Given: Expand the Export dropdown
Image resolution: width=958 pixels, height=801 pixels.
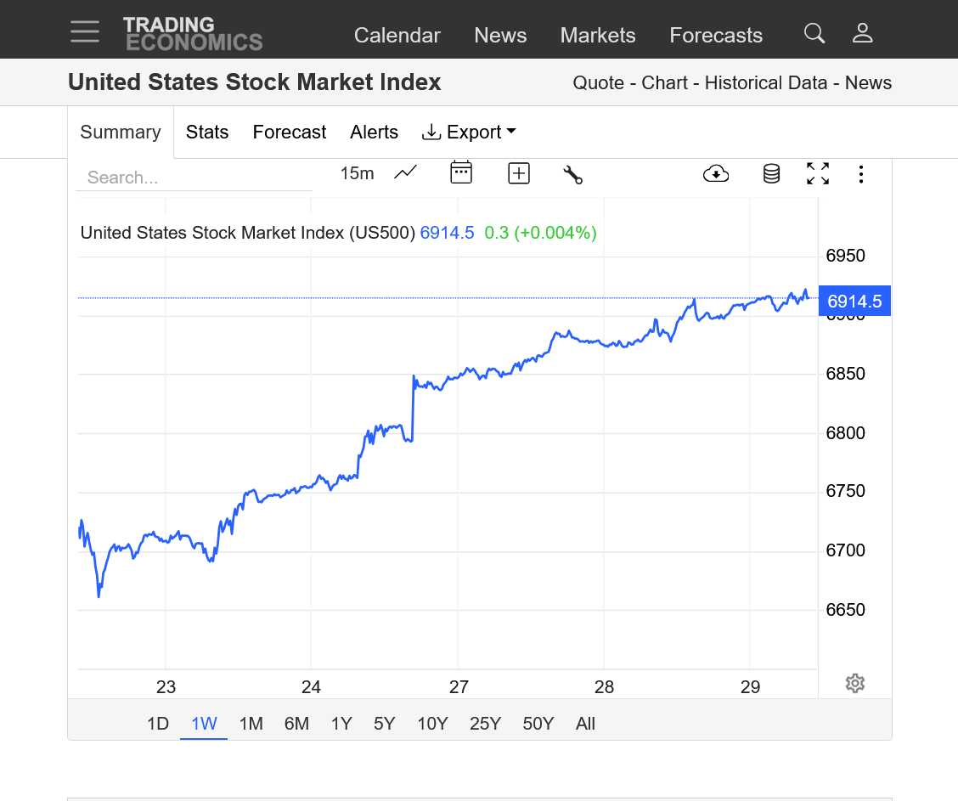Looking at the screenshot, I should coord(470,132).
